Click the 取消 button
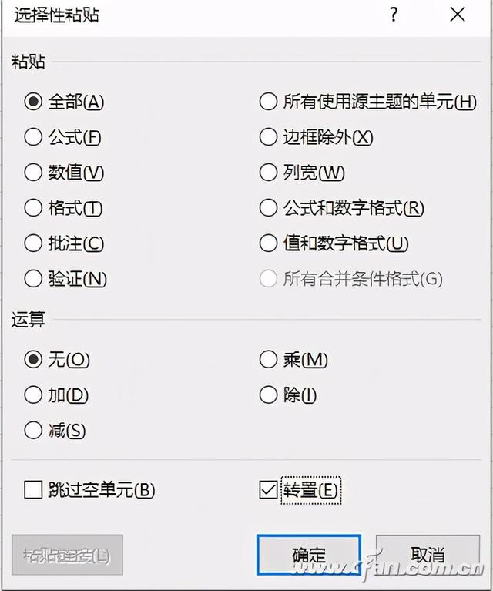 [428, 555]
